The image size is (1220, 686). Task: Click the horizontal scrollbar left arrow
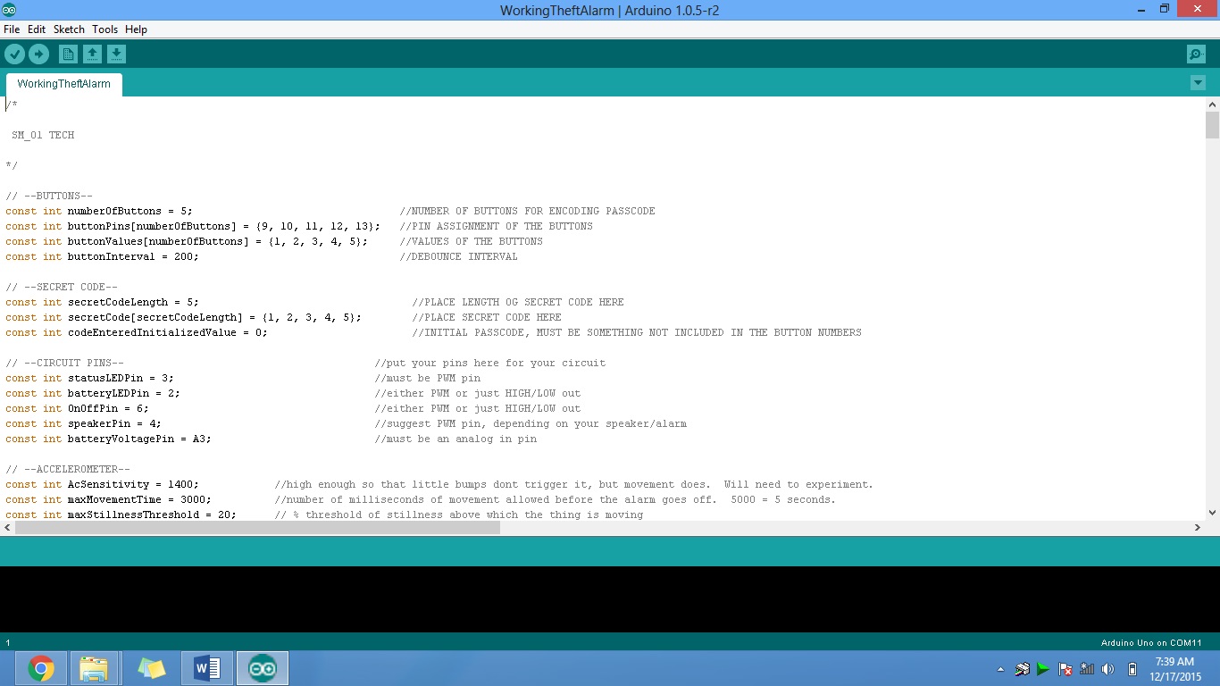pos(7,528)
